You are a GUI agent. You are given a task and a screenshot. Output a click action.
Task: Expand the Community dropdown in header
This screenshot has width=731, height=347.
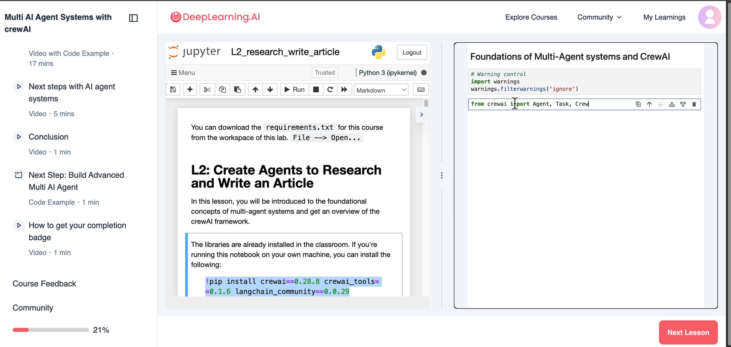pyautogui.click(x=599, y=17)
